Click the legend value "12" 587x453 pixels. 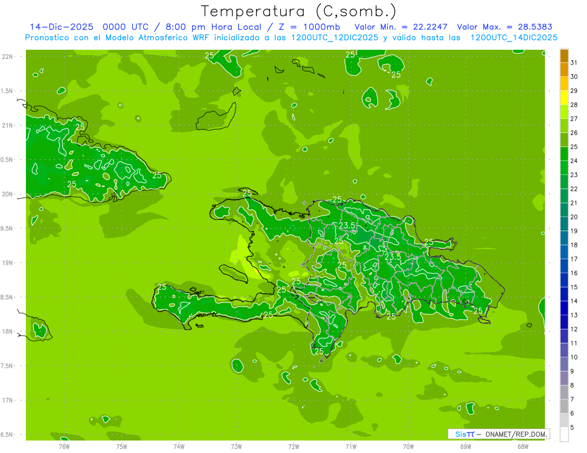click(574, 329)
